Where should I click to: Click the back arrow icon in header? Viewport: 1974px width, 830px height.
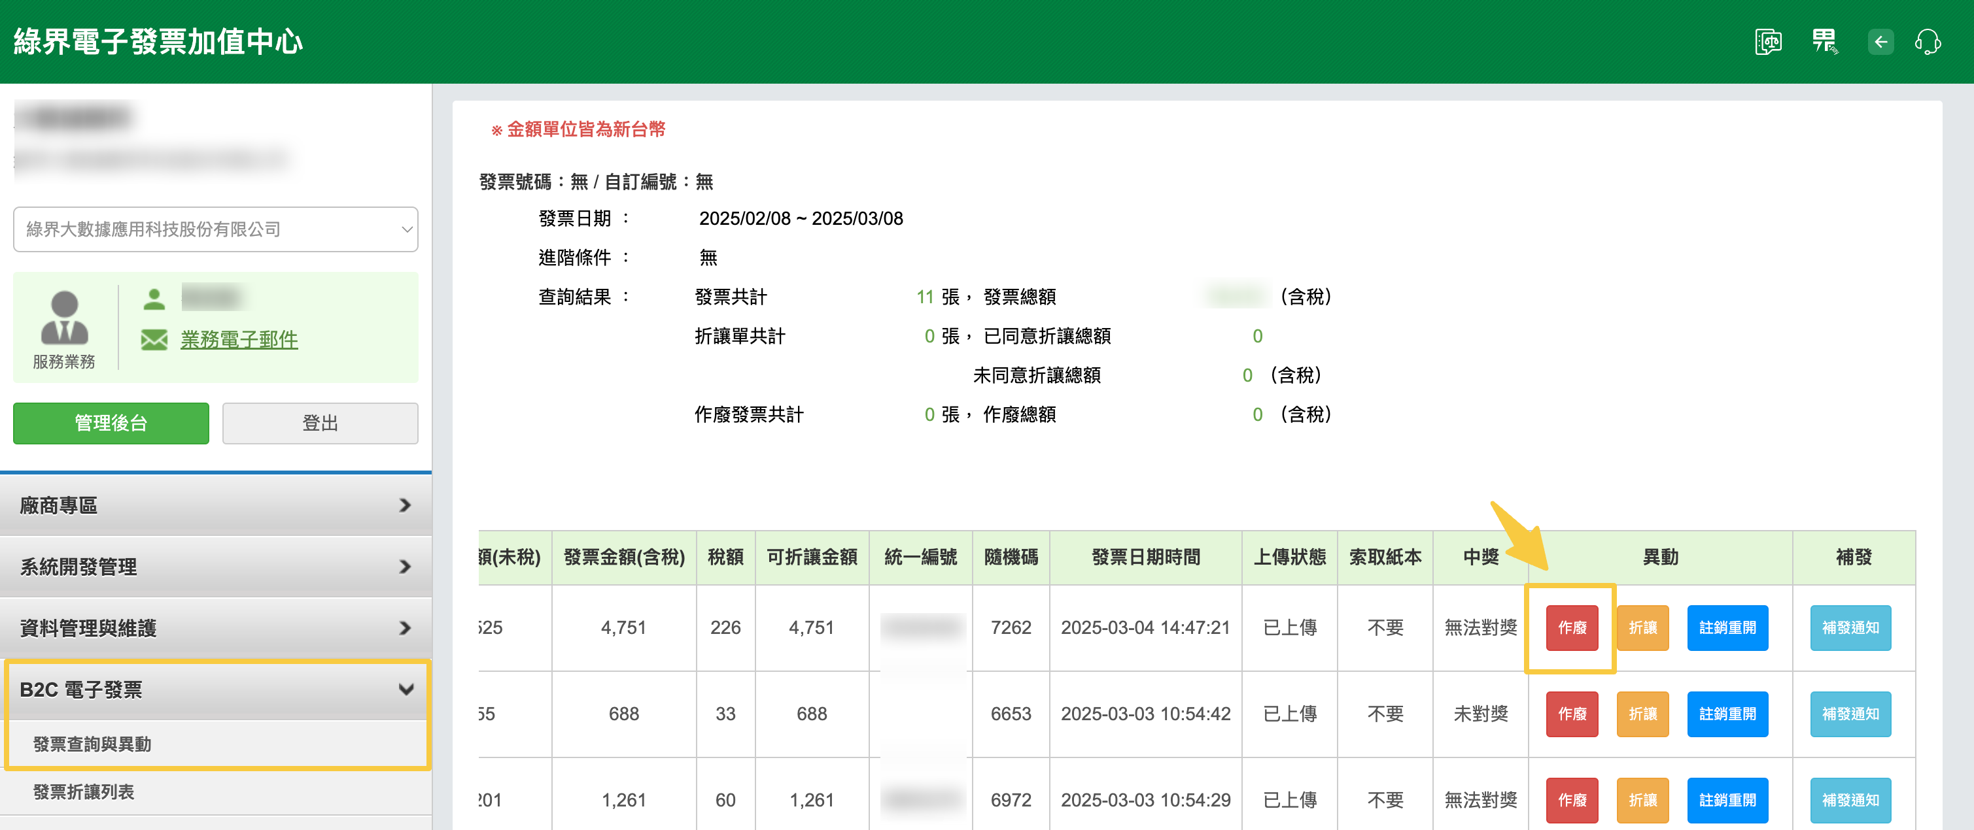coord(1880,41)
